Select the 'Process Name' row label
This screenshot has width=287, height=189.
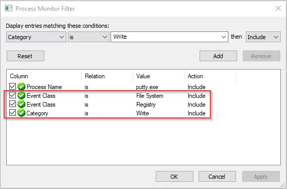[x=44, y=87]
